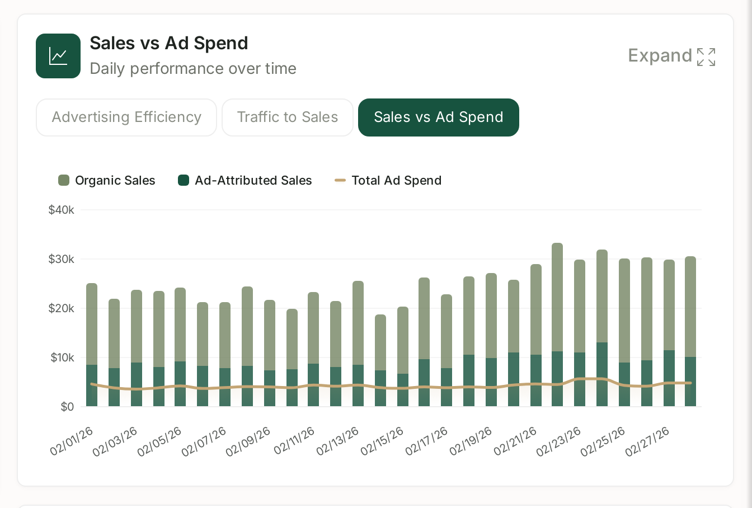Viewport: 752px width, 508px height.
Task: Click the 02/09/26 date label
Action: point(248,441)
